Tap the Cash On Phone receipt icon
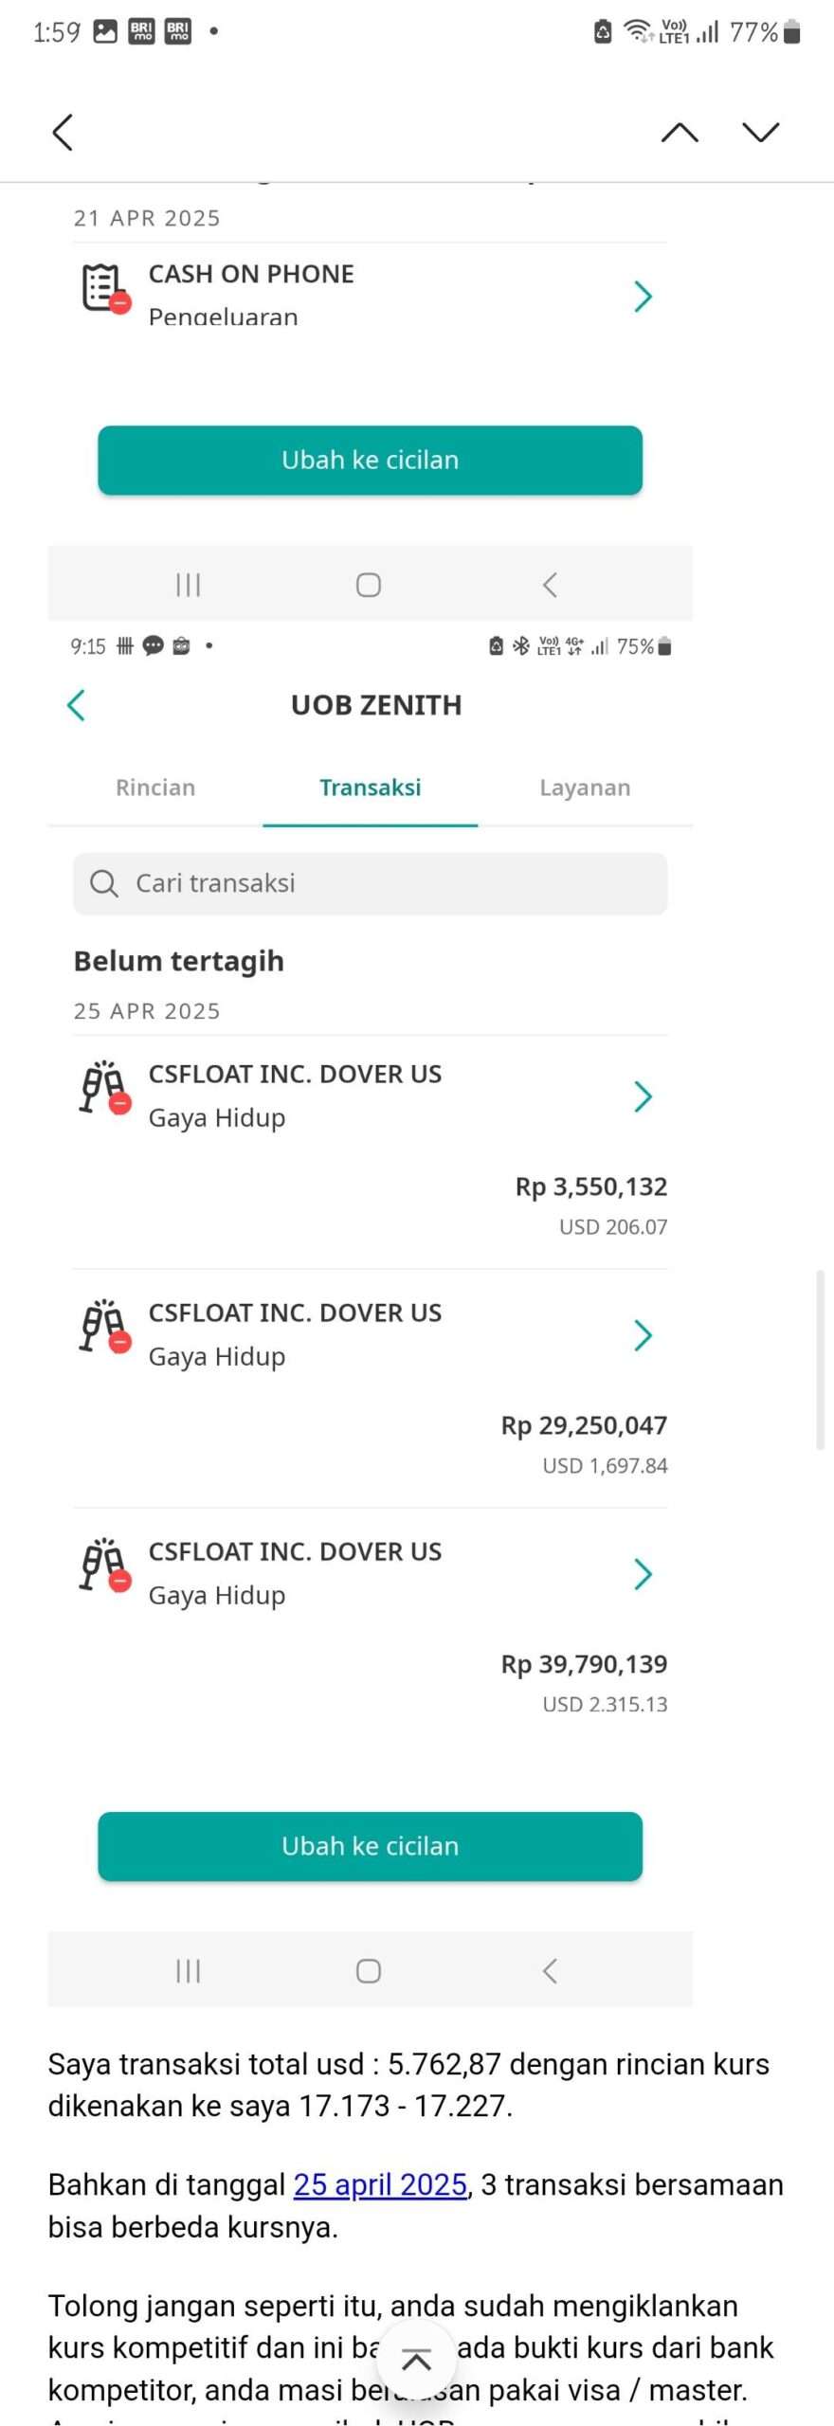This screenshot has height=2426, width=834. (x=103, y=288)
